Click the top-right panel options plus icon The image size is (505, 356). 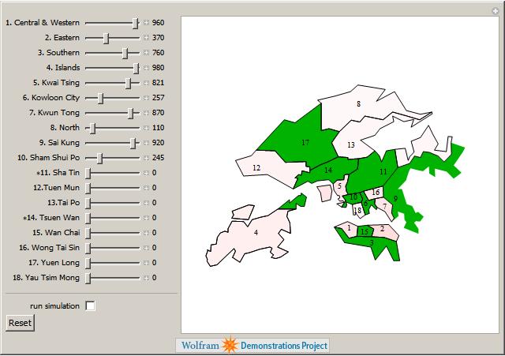pos(495,10)
